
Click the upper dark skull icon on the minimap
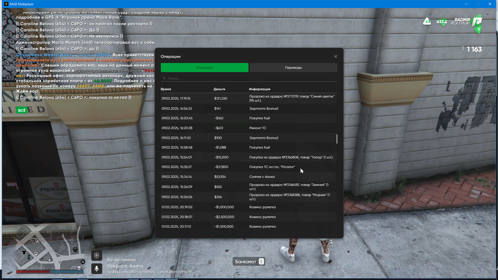click(75, 249)
